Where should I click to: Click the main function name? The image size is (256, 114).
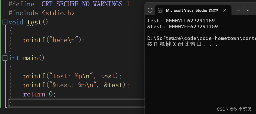tap(30, 58)
